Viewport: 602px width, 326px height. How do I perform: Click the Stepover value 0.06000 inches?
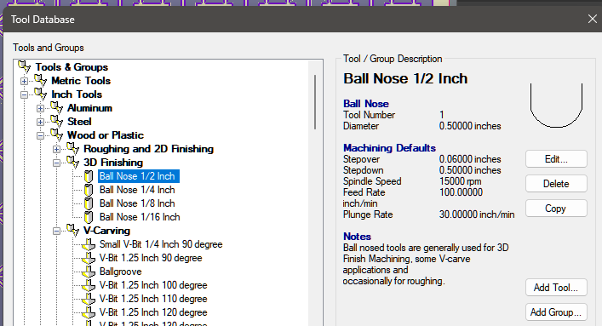click(470, 159)
